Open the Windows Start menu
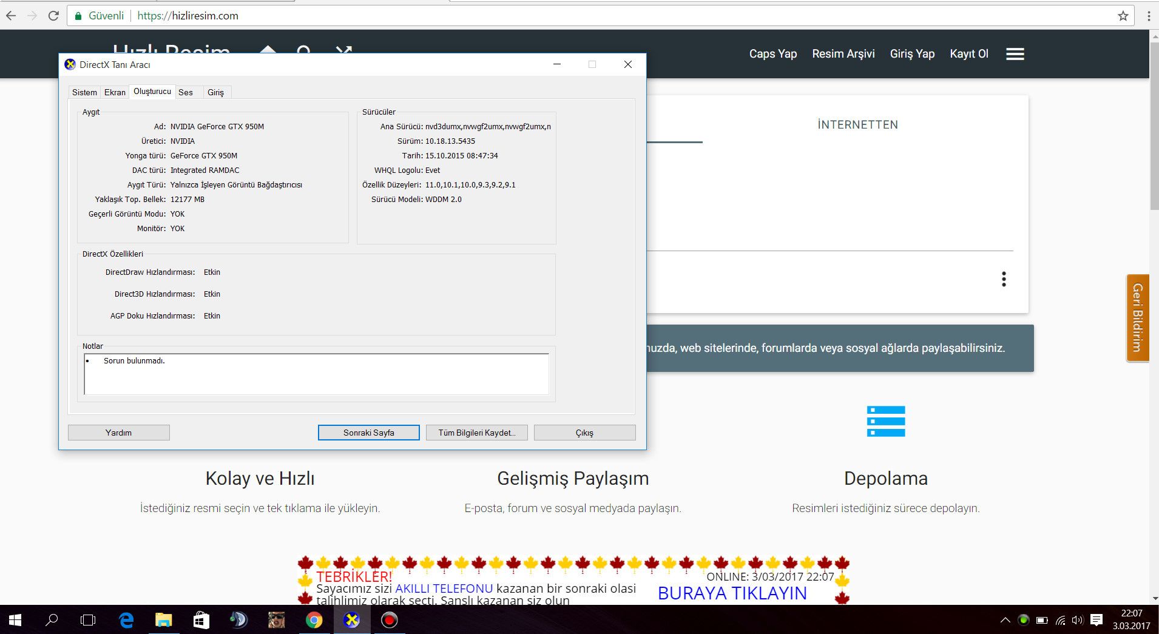This screenshot has width=1159, height=634. 15,620
